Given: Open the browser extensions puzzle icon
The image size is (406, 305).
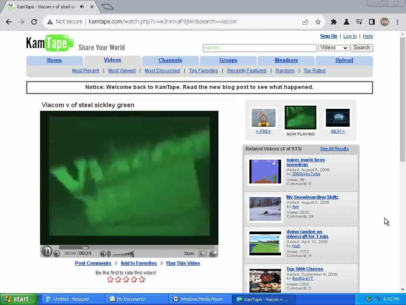Looking at the screenshot, I should coord(334,22).
